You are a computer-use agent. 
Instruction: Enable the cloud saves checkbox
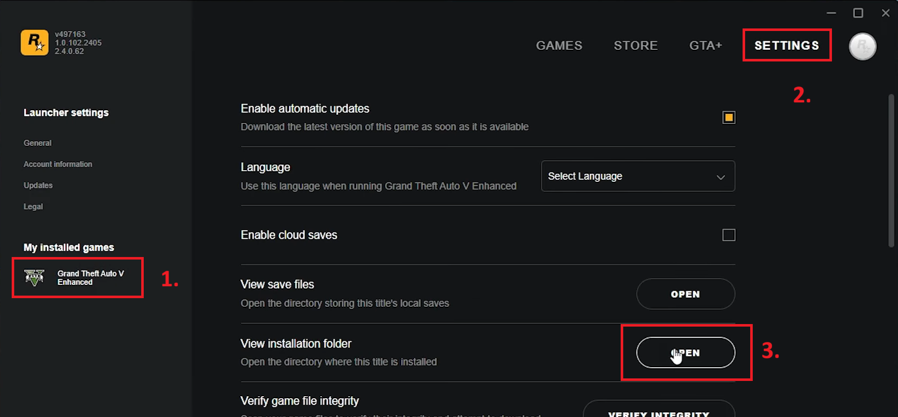pos(728,235)
